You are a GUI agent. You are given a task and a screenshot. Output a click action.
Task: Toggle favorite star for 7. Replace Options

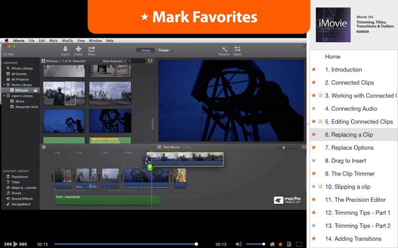pos(314,147)
